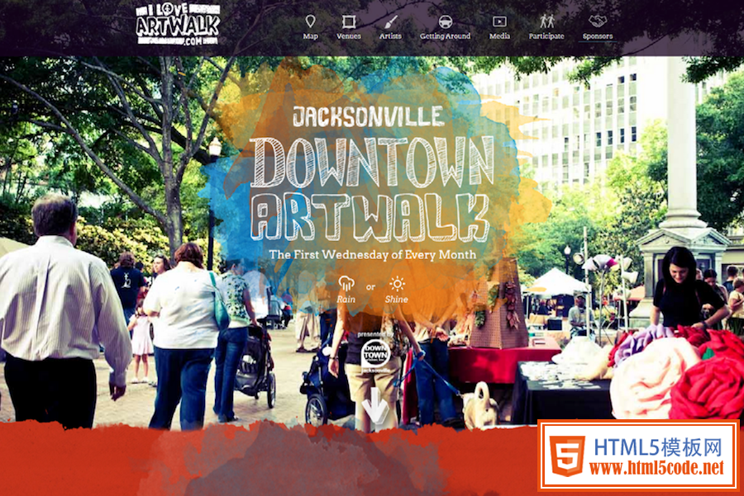Click the Venues frame icon
744x496 pixels.
point(349,21)
